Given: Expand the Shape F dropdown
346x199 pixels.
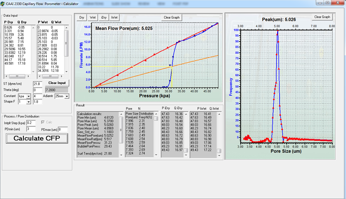Looking at the screenshot, I should (29, 102).
